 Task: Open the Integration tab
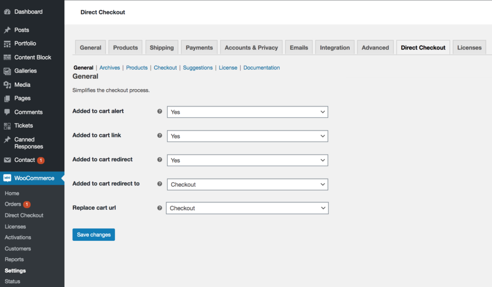click(335, 48)
